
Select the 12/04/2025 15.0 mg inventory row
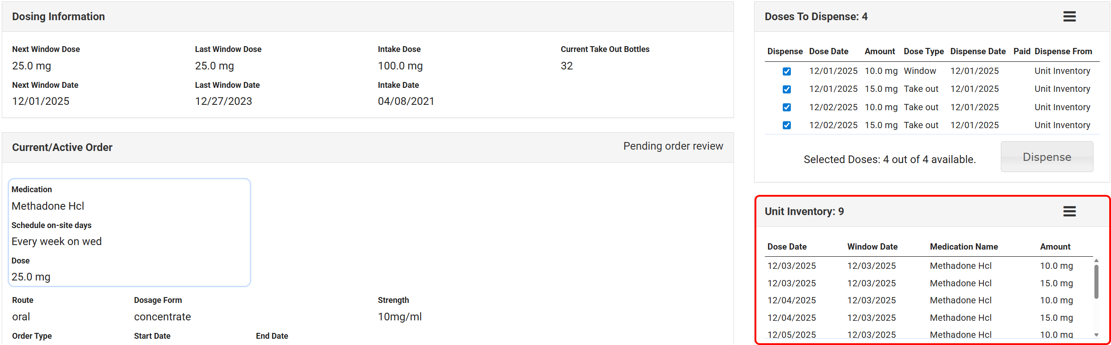pos(920,318)
